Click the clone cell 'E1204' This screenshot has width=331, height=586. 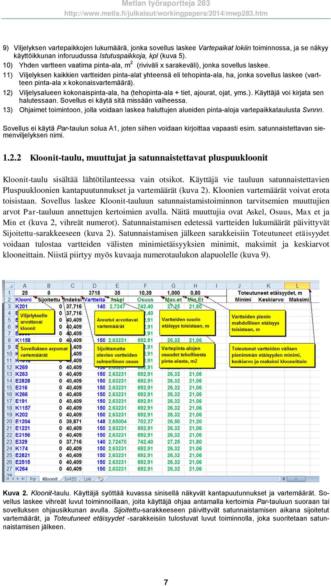24,421
